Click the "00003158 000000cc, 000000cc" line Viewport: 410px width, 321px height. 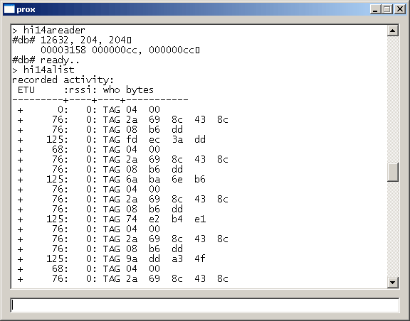(x=120, y=50)
